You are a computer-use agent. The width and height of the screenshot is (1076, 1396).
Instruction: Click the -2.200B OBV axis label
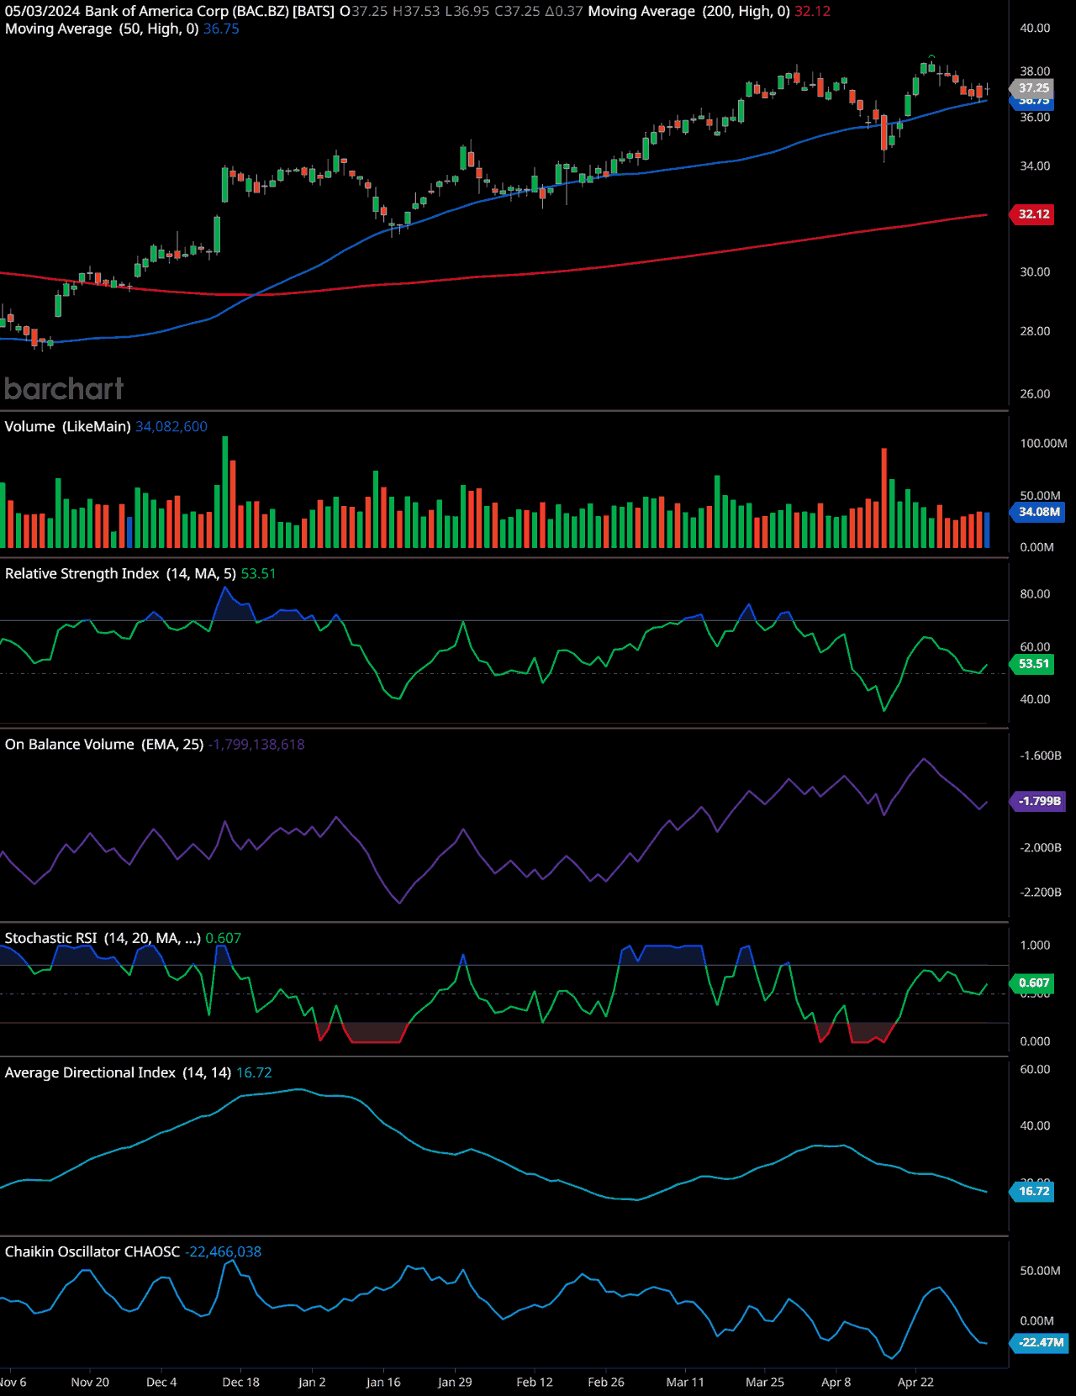coord(1041,893)
